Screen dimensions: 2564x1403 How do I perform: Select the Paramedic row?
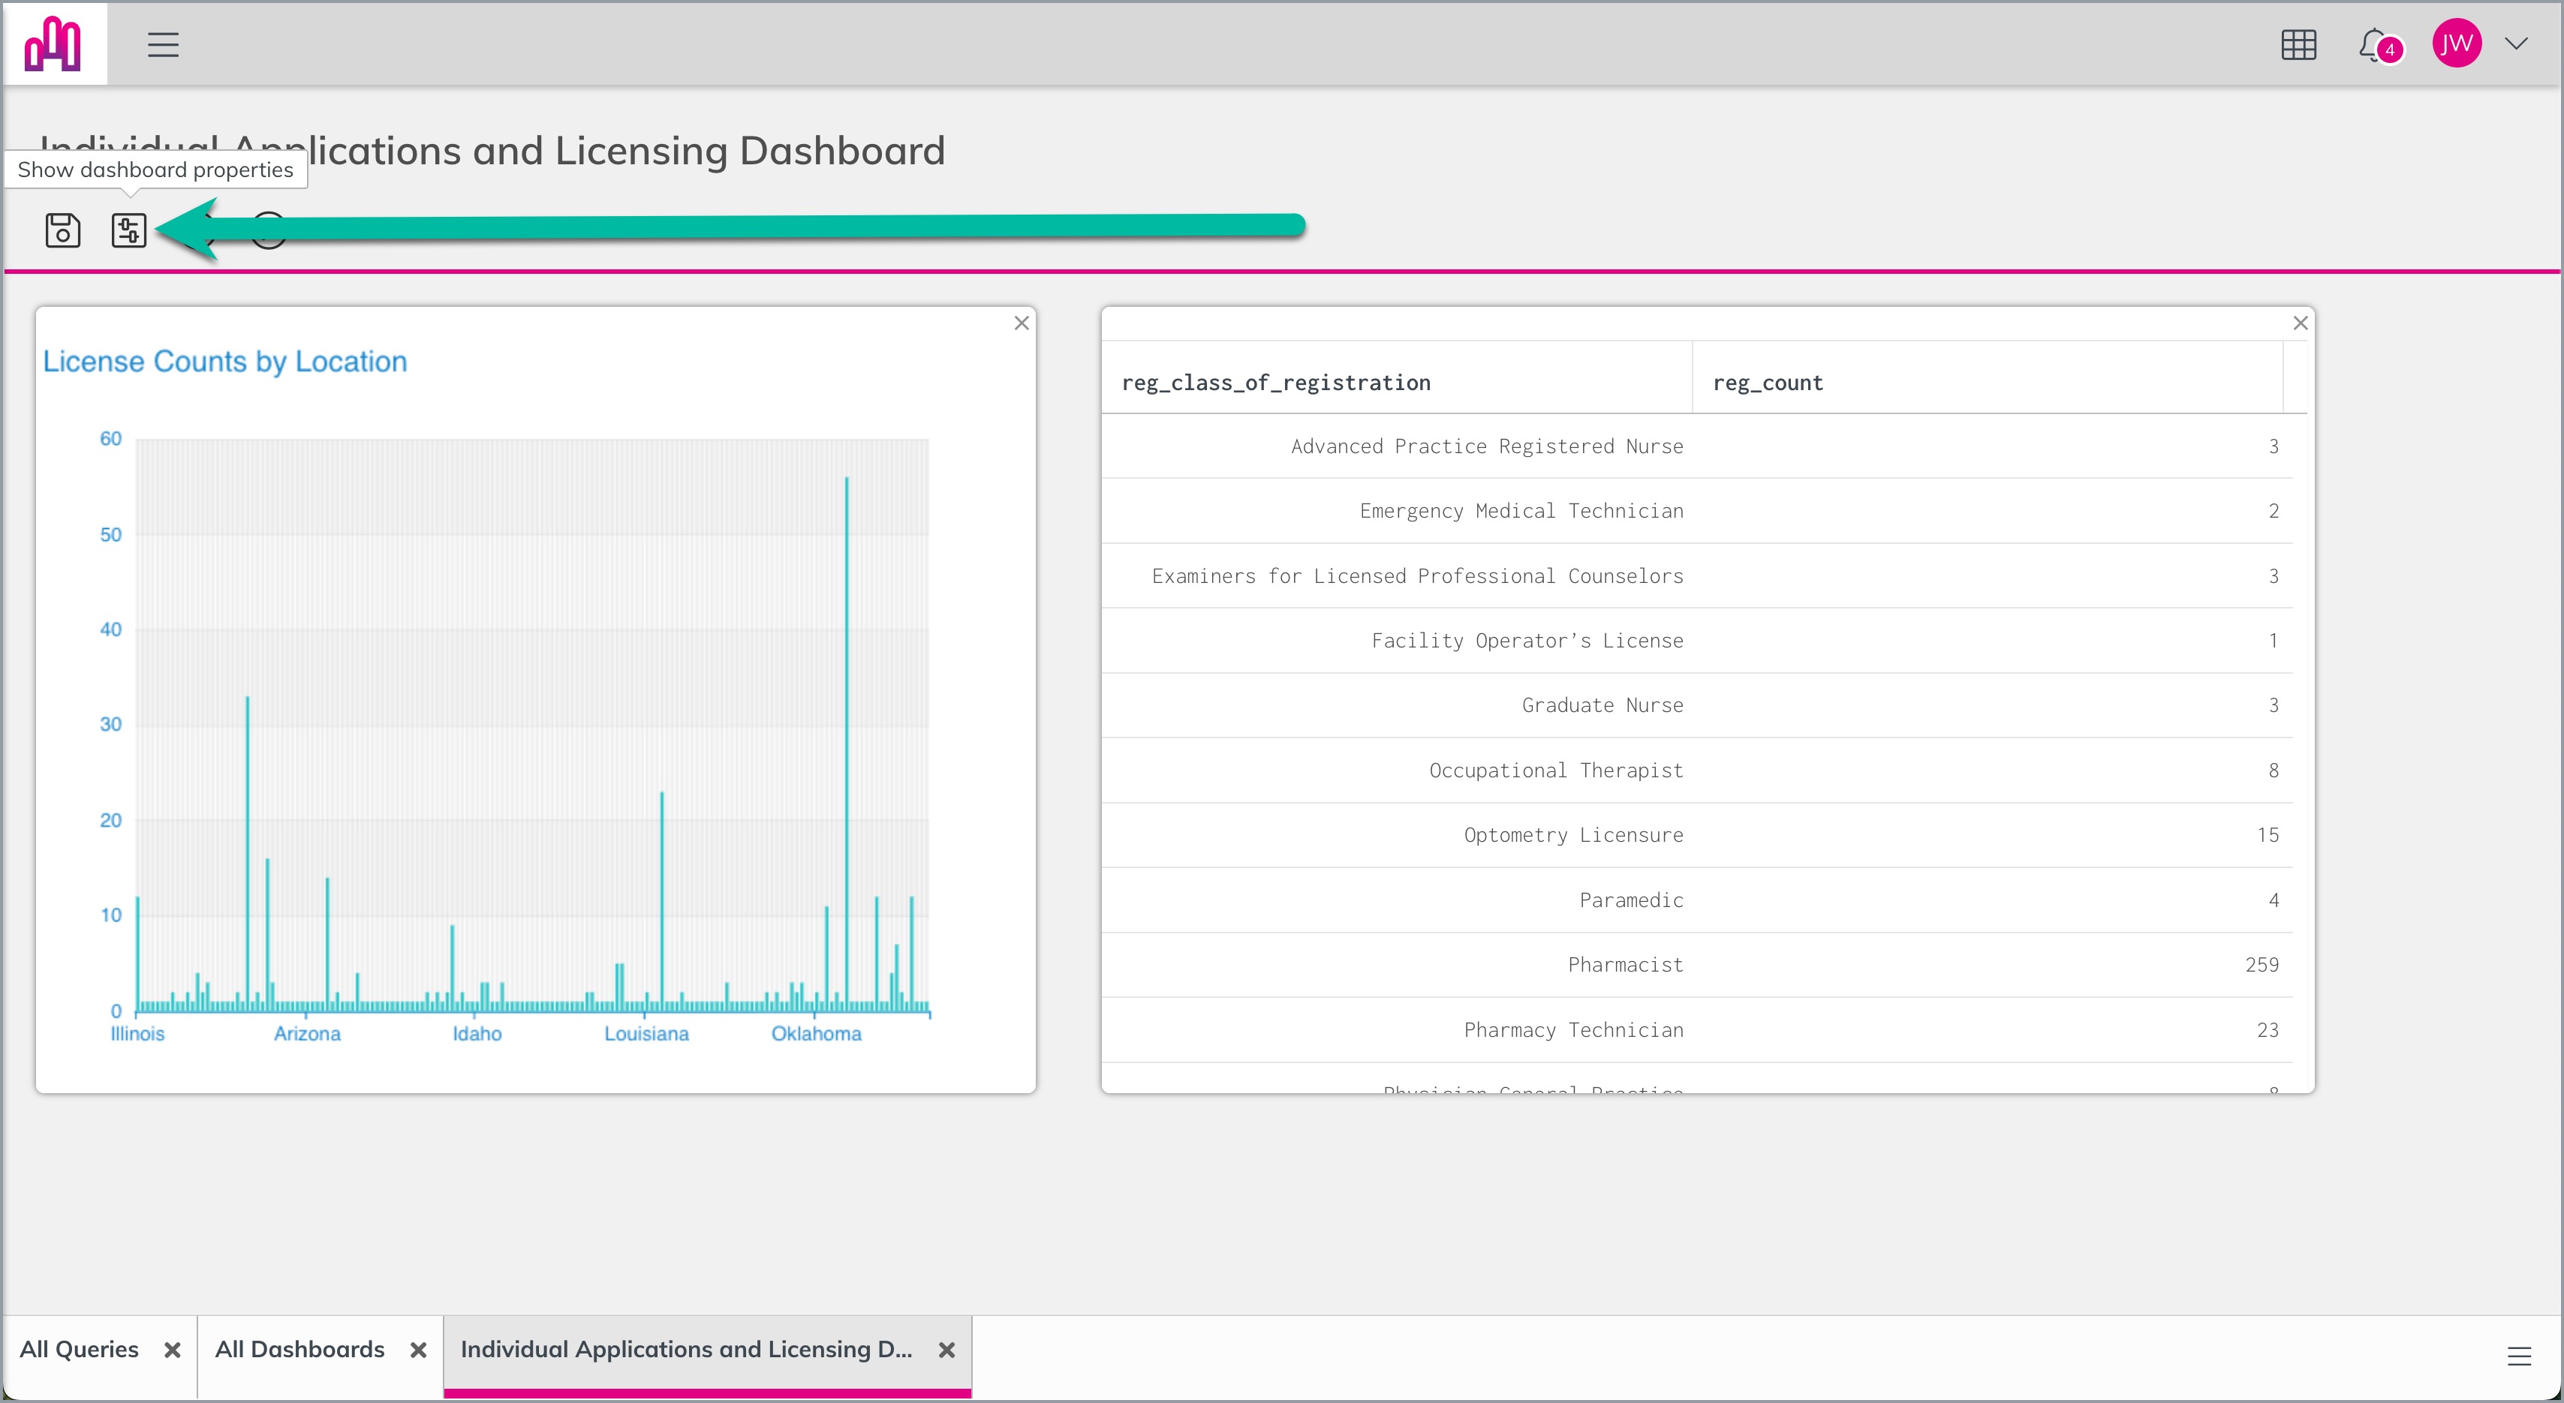click(1697, 900)
